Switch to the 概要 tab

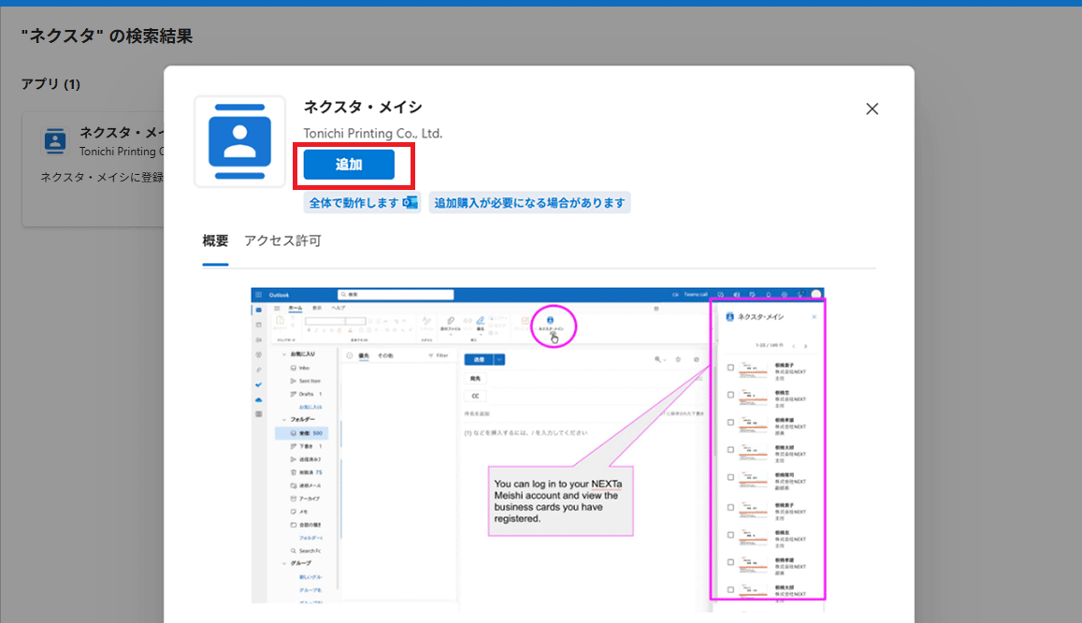215,240
